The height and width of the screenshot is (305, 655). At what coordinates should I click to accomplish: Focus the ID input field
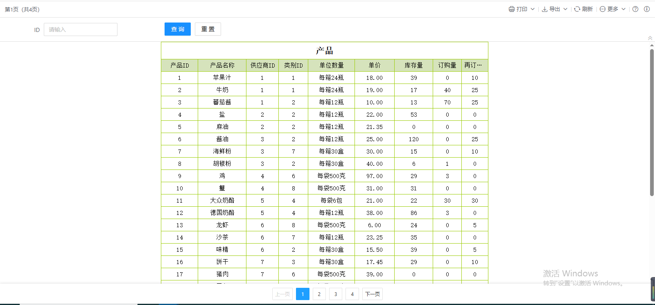tap(81, 29)
